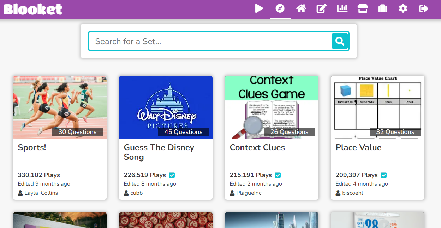Click author name PlagueInc

pos(249,193)
